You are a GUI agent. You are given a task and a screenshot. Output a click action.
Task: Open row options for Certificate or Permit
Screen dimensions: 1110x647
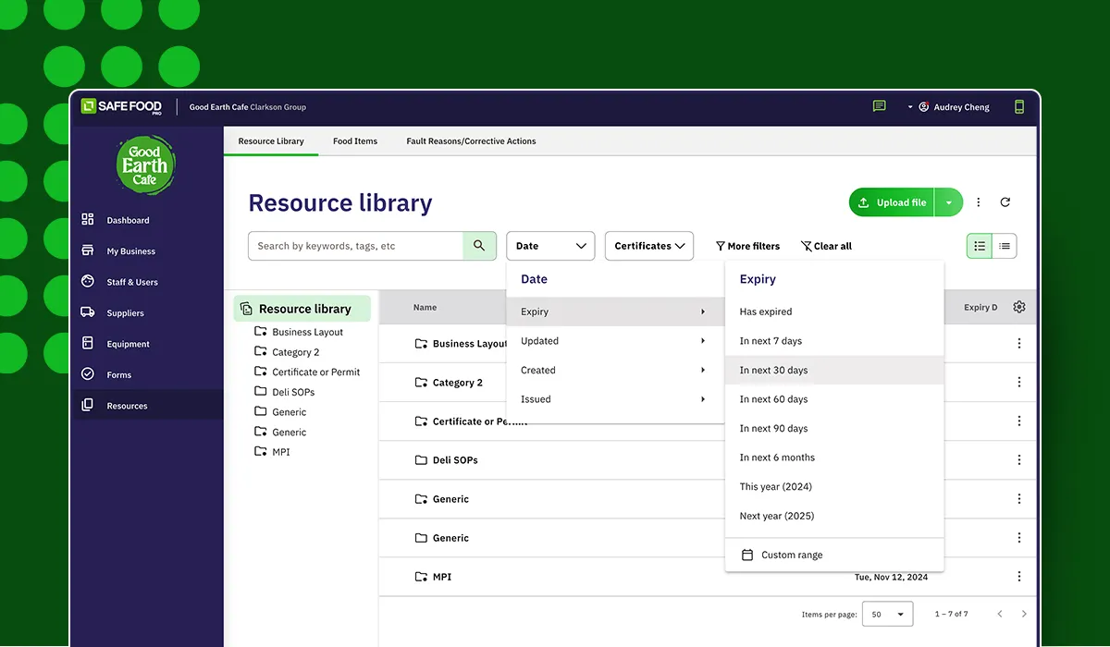point(1019,421)
